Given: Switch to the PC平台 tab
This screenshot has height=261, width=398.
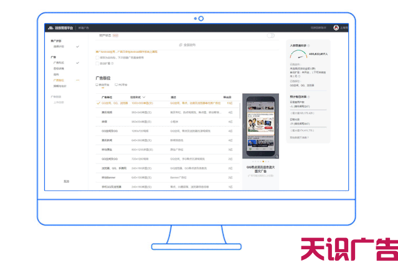Looking at the screenshot, I should pos(121,85).
